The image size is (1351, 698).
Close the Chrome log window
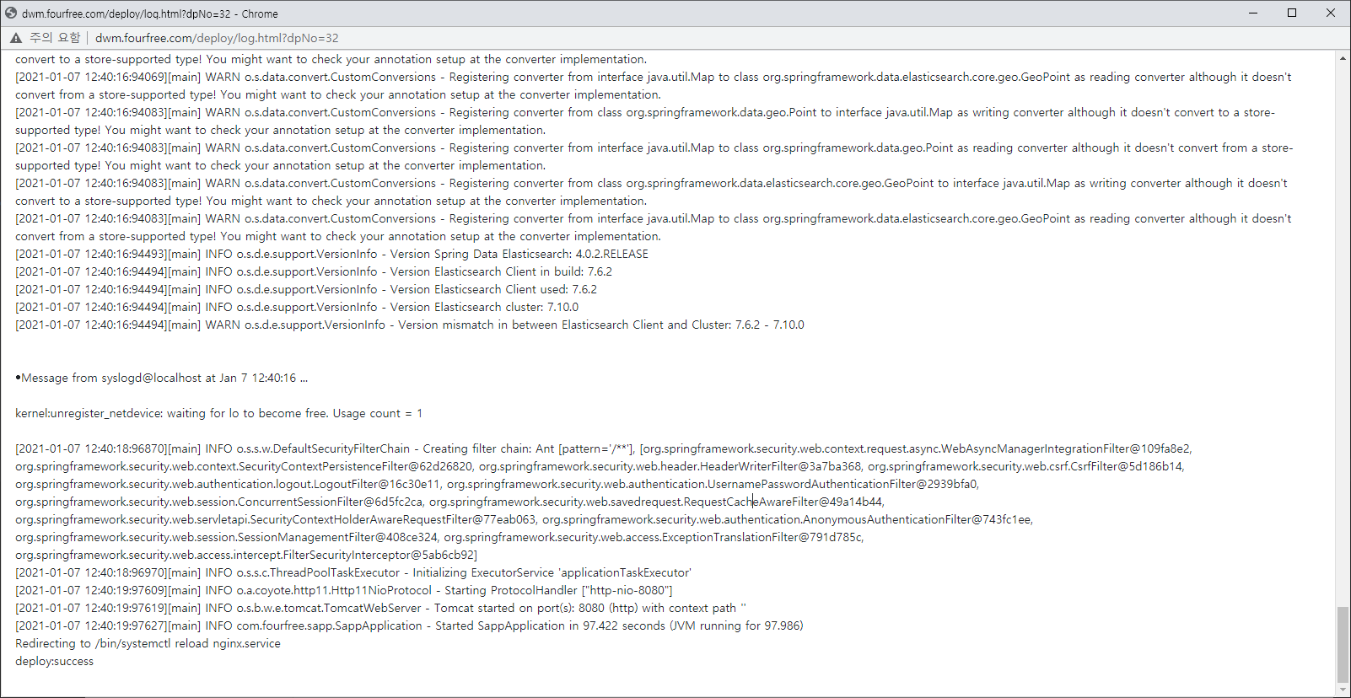click(x=1331, y=13)
